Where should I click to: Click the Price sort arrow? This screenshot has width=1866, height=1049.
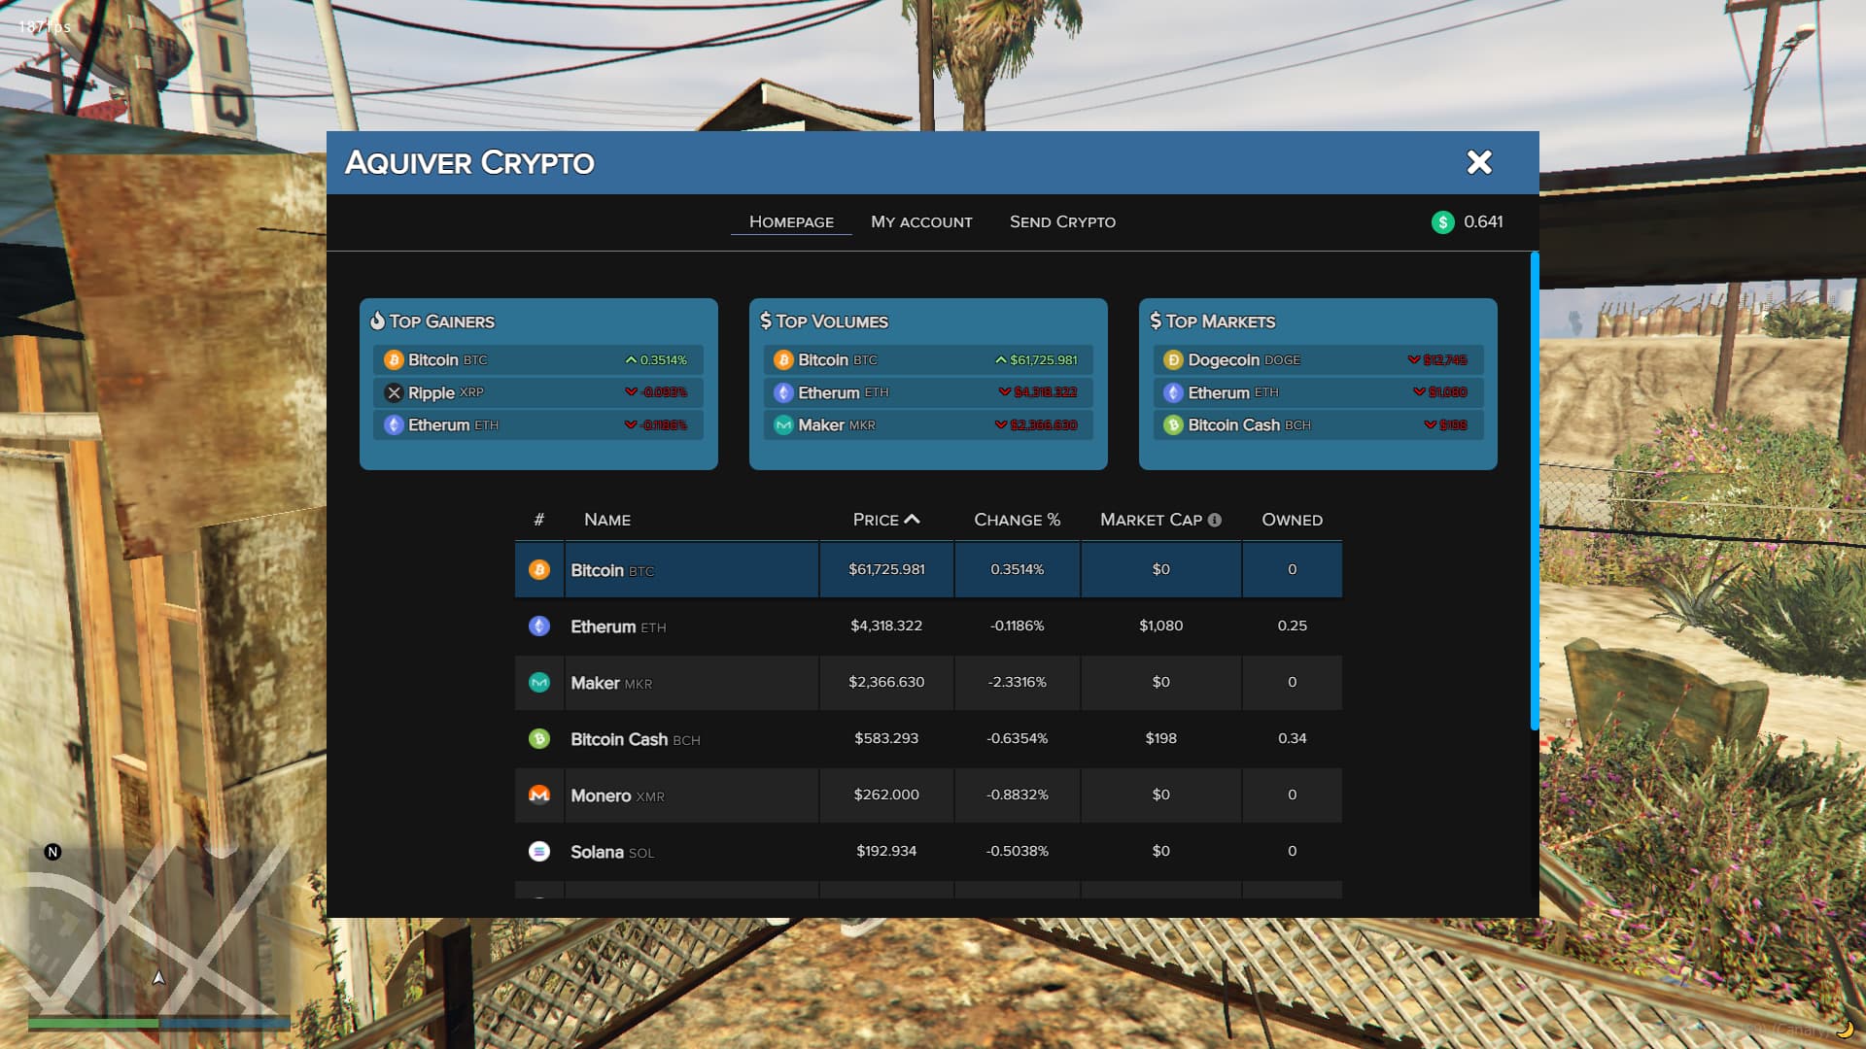click(912, 520)
